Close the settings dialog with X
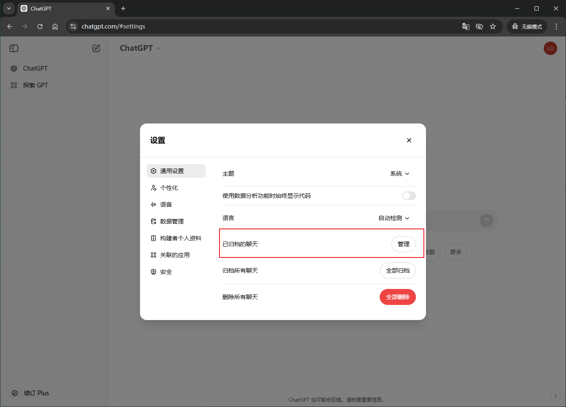Viewport: 566px width, 407px height. point(409,140)
